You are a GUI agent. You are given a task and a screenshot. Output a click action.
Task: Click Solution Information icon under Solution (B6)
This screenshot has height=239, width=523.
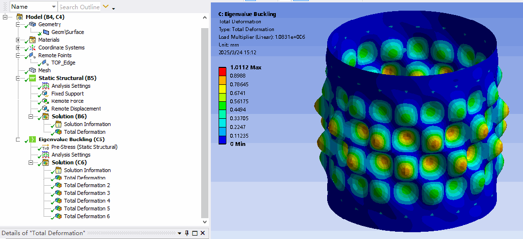point(58,124)
